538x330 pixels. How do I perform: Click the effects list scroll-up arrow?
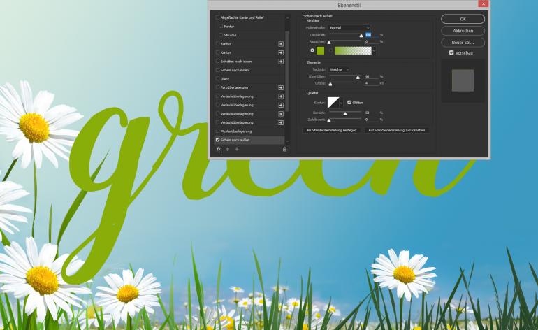click(287, 17)
